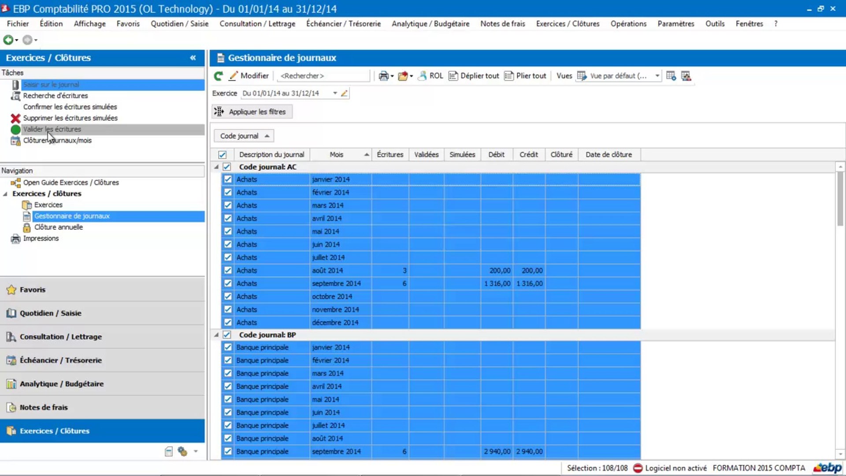Click Déplier tout to expand all
846x476 pixels.
pos(474,76)
